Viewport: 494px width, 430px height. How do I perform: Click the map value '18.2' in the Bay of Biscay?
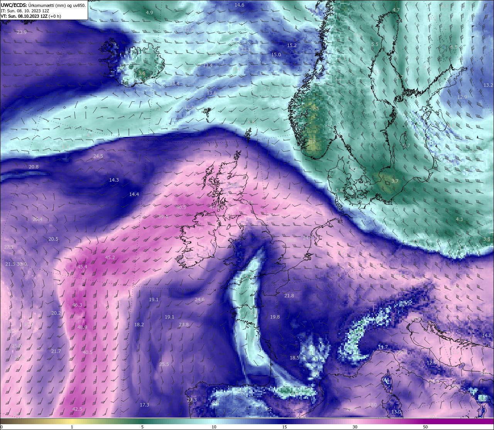[139, 324]
